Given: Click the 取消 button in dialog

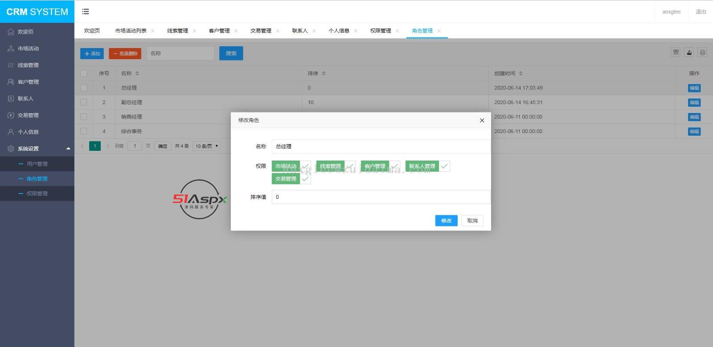Looking at the screenshot, I should pyautogui.click(x=472, y=221).
